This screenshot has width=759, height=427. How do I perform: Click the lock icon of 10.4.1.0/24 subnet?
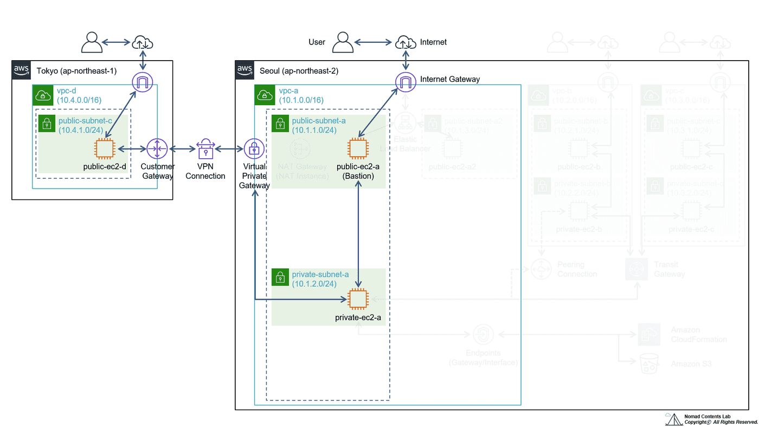click(x=47, y=124)
